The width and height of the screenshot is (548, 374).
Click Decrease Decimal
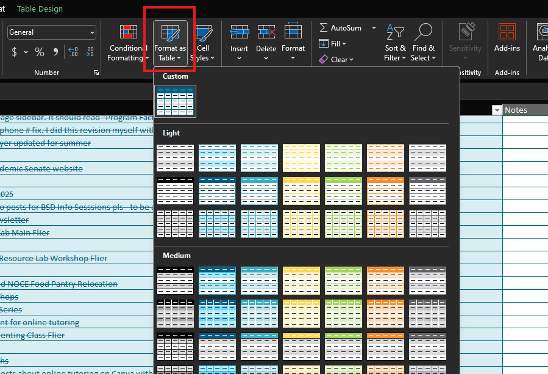89,52
